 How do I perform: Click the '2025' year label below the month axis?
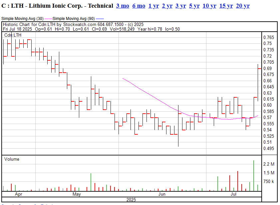point(131,200)
